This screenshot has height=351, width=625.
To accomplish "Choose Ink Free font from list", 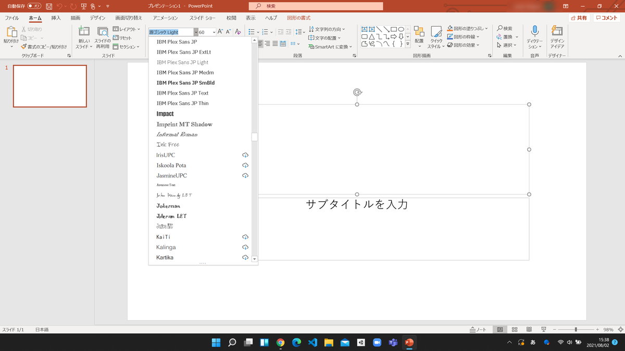I will point(168,145).
